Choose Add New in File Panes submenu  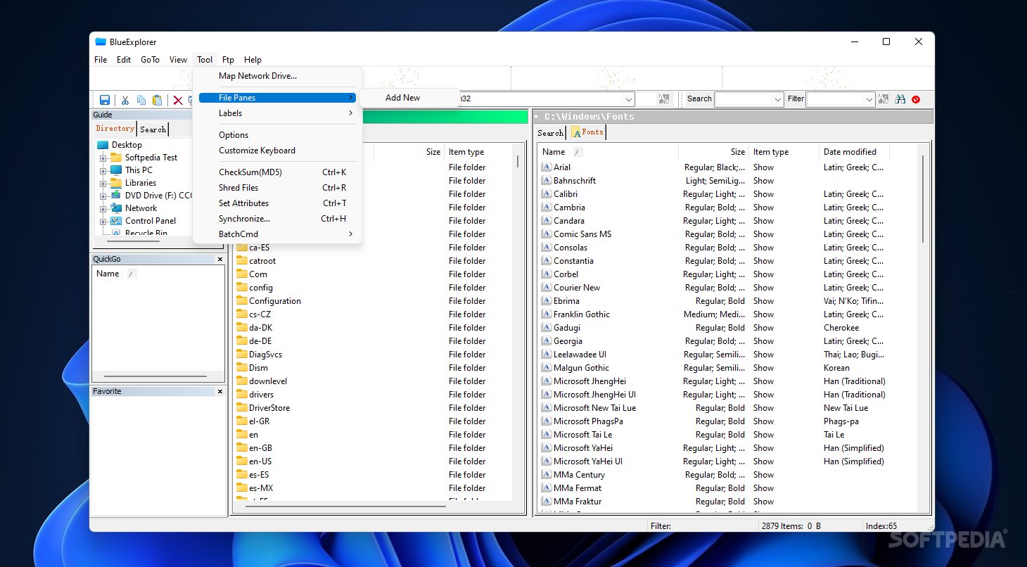point(409,98)
